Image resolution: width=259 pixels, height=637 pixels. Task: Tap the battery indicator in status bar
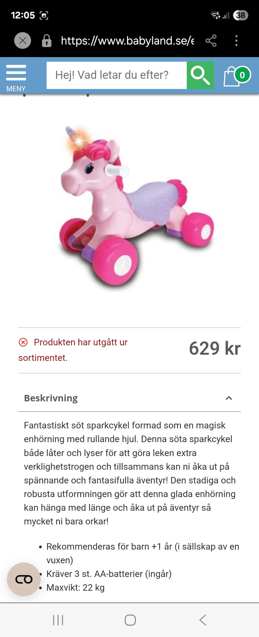tap(241, 15)
